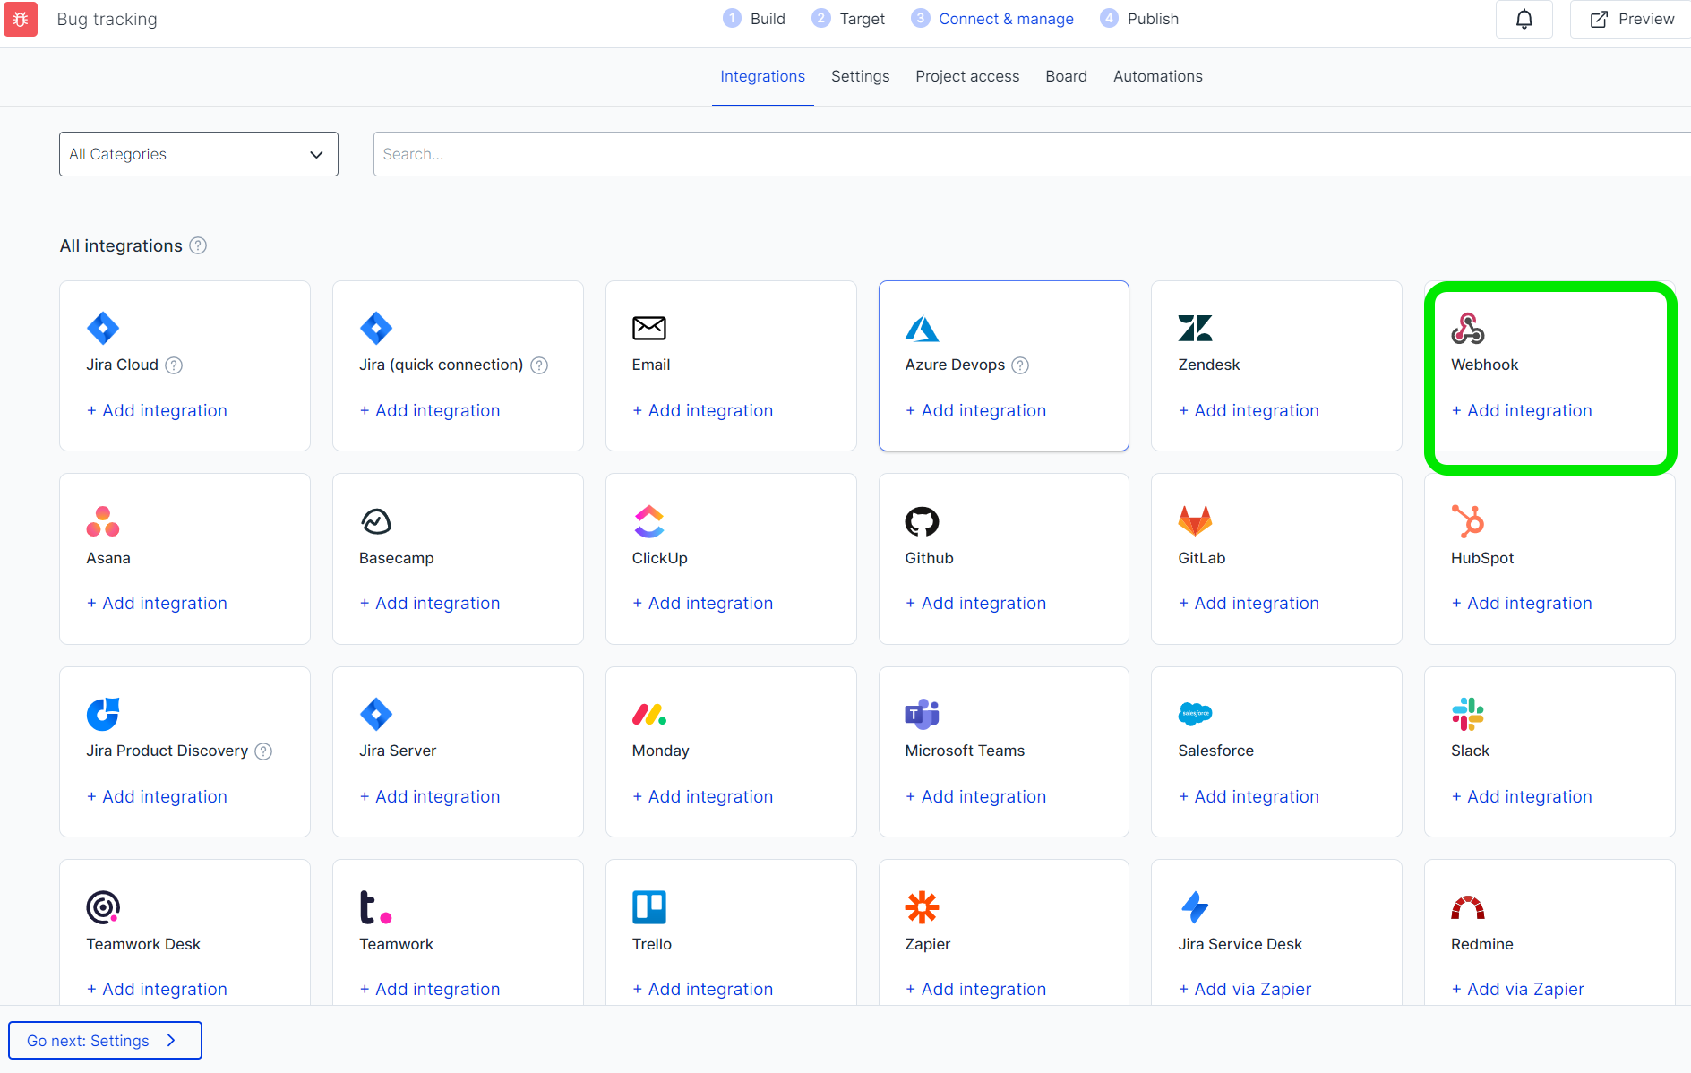This screenshot has height=1073, width=1691.
Task: Add Jira Service Desk via Zapier
Action: [1245, 989]
